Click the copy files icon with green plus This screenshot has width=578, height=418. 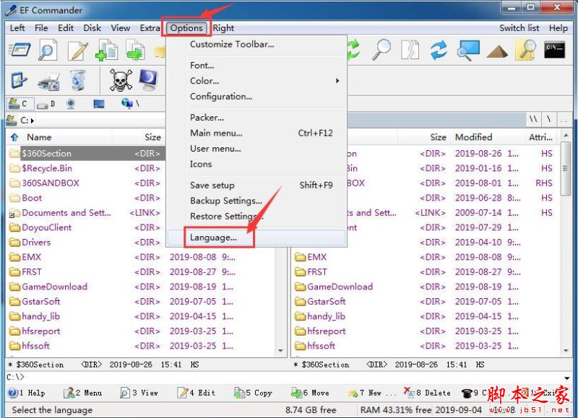(x=106, y=51)
